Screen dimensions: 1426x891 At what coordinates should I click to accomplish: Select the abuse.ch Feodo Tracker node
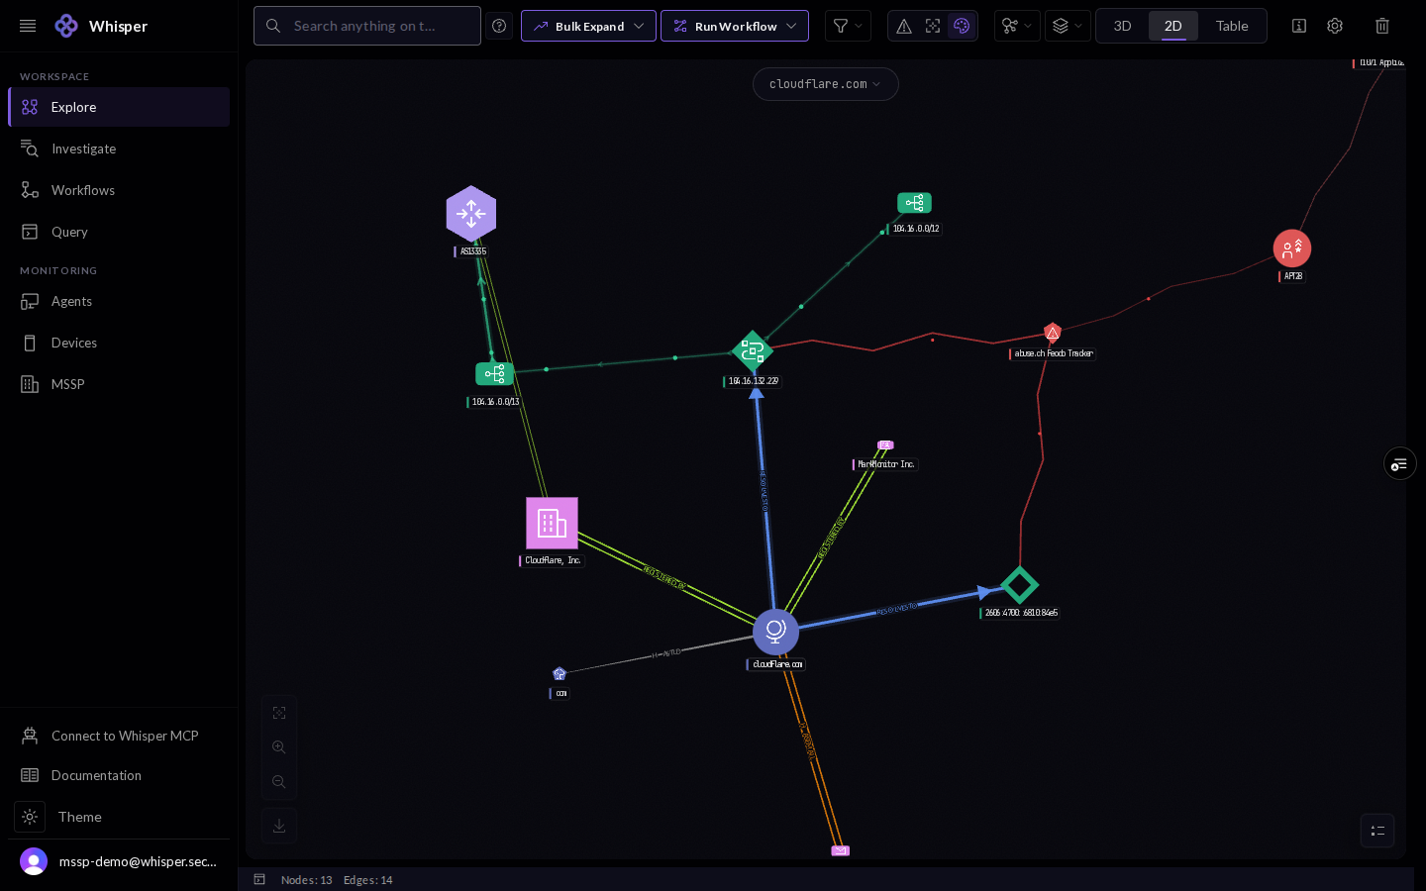tap(1053, 333)
